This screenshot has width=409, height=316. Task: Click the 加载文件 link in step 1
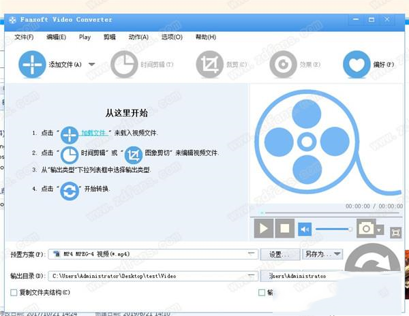pos(93,133)
